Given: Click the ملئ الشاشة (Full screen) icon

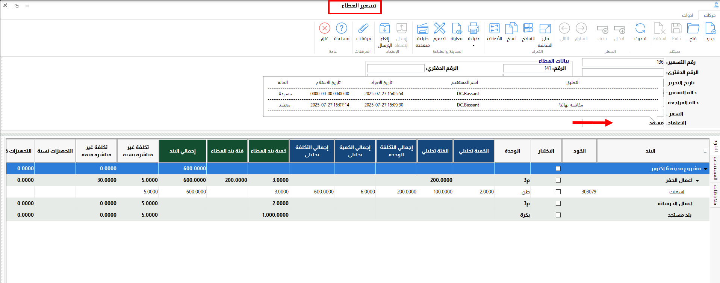Looking at the screenshot, I should click(545, 28).
